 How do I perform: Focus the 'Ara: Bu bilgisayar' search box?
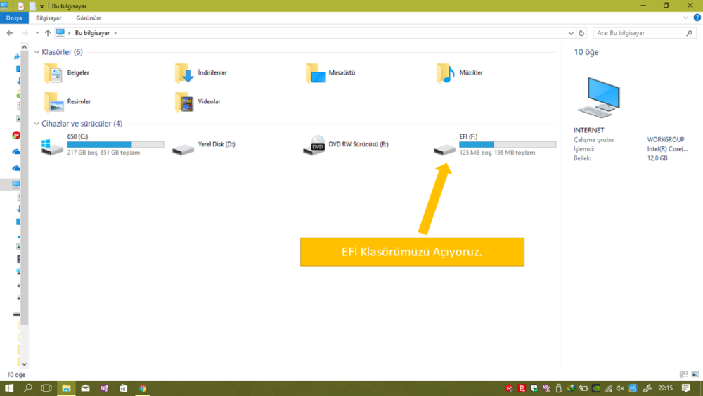pos(640,33)
